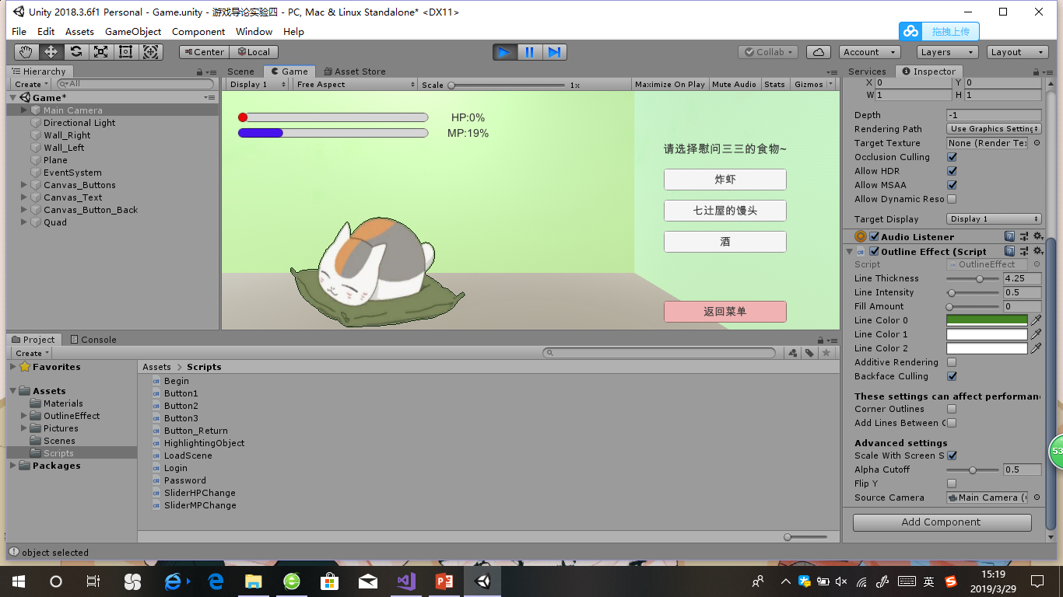
Task: Select the Hand pan tool
Action: click(x=26, y=51)
